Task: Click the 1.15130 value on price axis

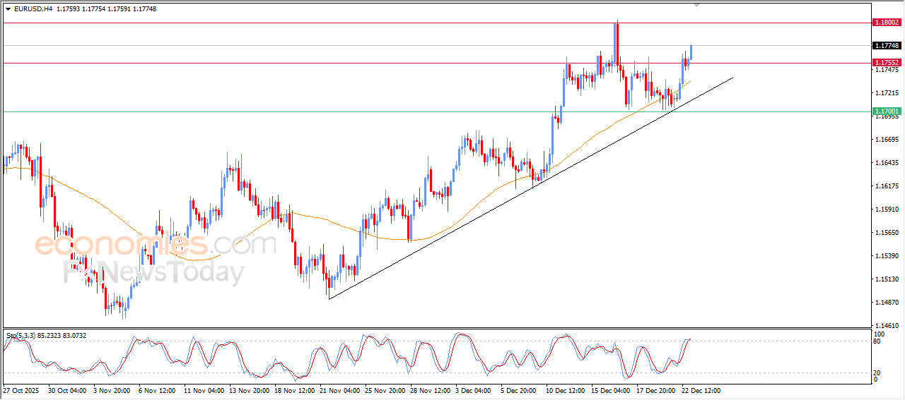Action: tap(887, 279)
